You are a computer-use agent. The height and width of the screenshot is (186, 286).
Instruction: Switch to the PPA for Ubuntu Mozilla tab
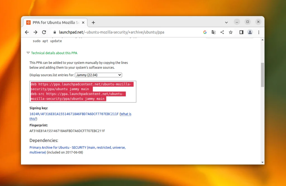[x=56, y=22]
